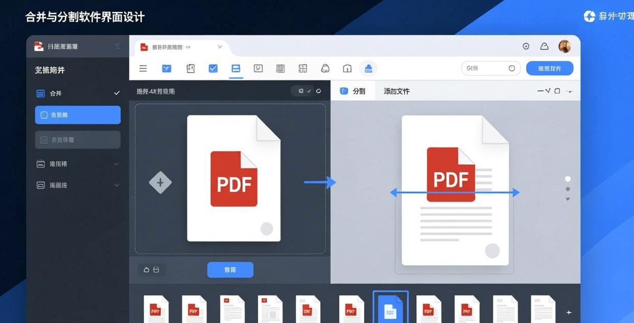Screen dimensions: 634x323
Task: Click the bucket shaped toolbar icon
Action: click(325, 68)
